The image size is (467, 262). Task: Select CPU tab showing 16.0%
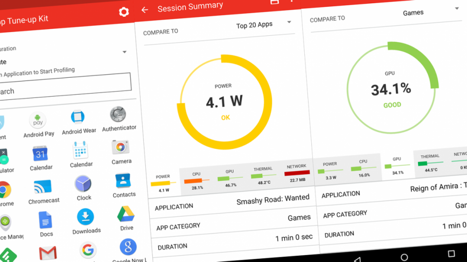tap(363, 168)
